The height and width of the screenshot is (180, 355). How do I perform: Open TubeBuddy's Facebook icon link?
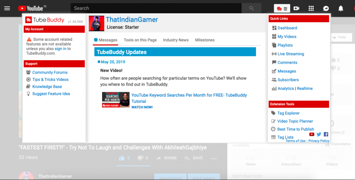coord(326,134)
